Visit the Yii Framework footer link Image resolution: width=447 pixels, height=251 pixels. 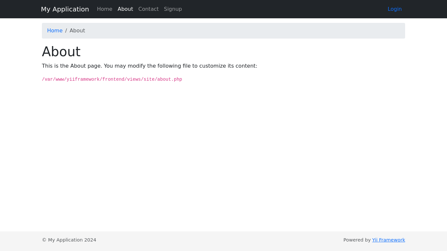[388, 240]
